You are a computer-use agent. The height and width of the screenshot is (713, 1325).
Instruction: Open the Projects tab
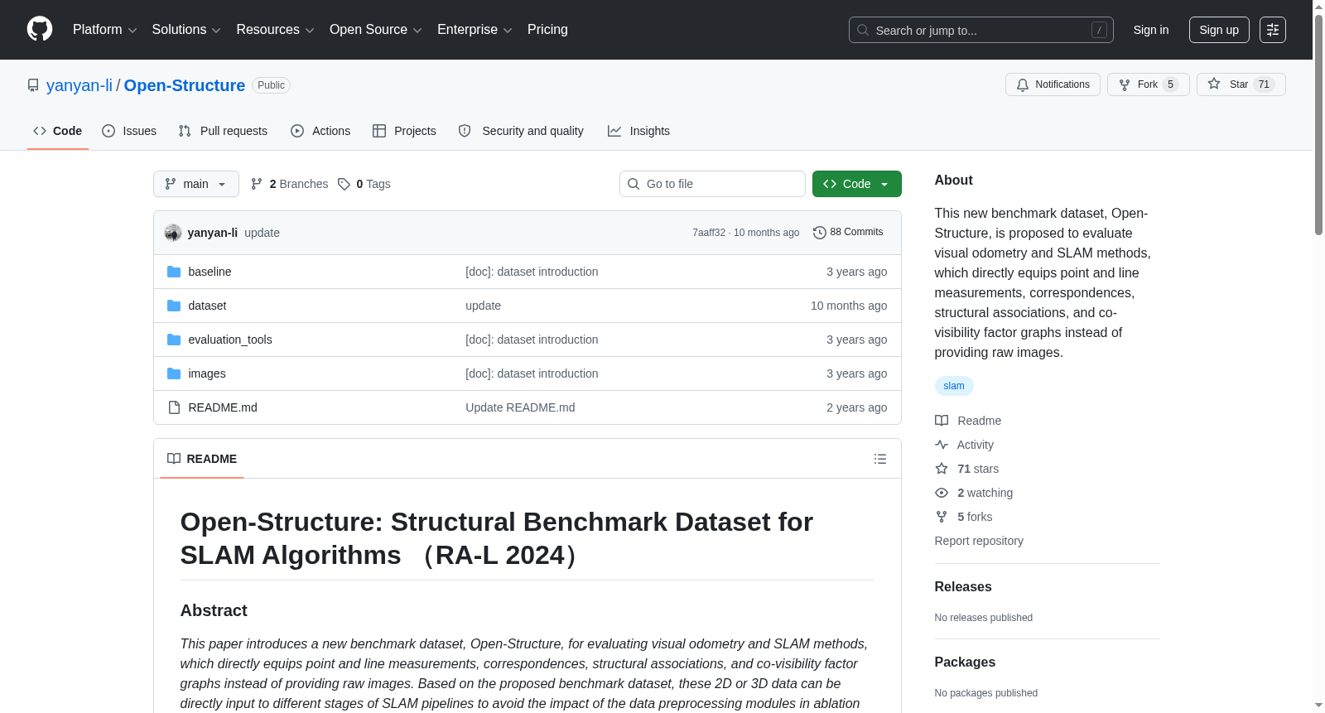(x=404, y=131)
